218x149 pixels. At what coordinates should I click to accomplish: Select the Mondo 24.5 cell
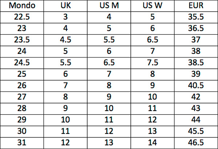(22, 63)
